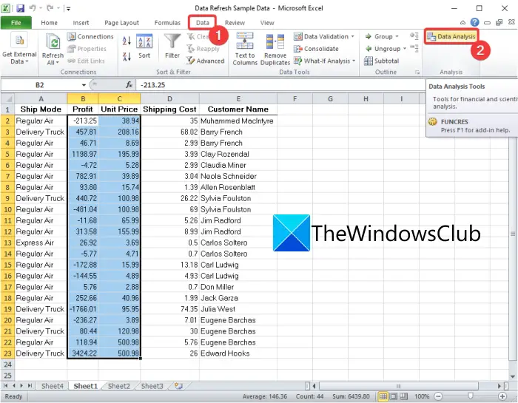518x403 pixels.
Task: Open Name Box dropdown arrow
Action: (x=84, y=85)
